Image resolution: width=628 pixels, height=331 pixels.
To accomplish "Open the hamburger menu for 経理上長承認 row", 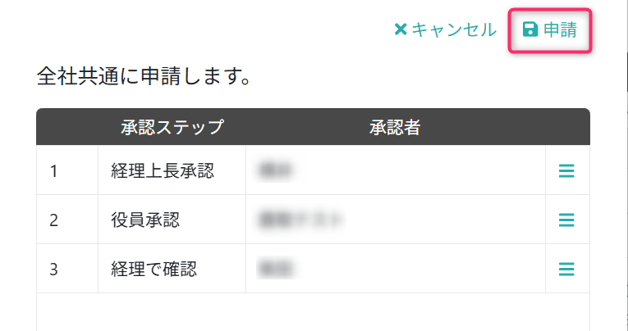I will click(566, 171).
